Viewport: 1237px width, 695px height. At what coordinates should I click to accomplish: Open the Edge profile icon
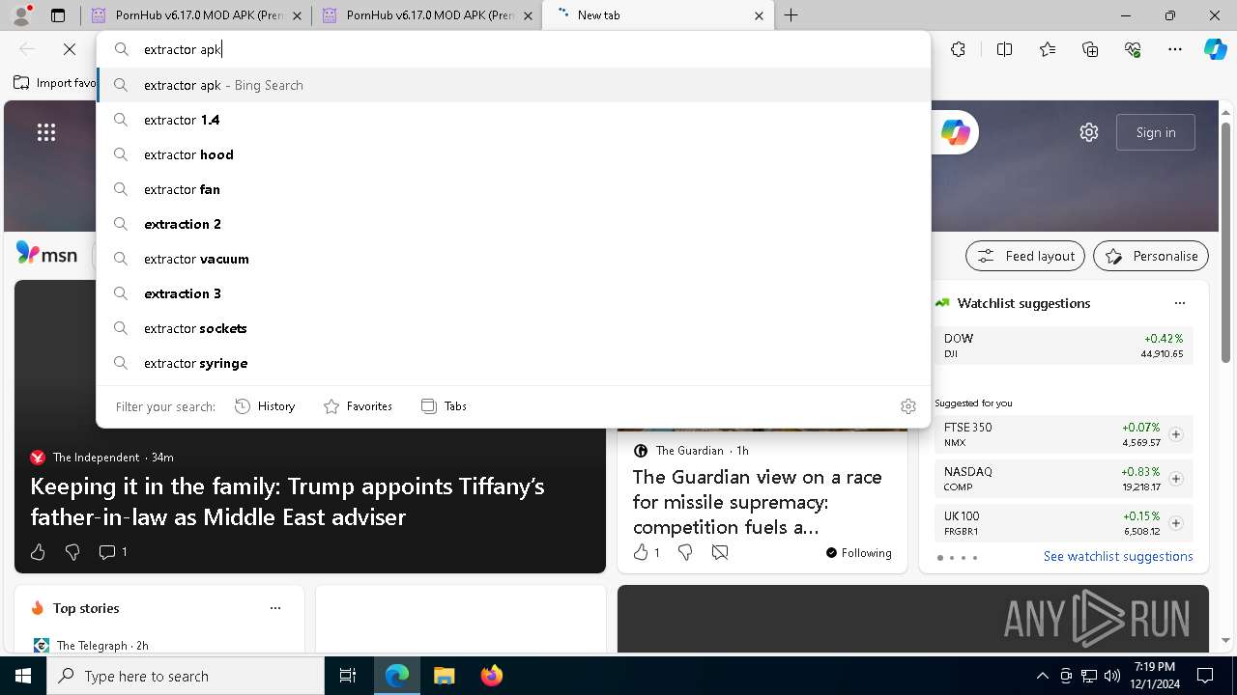22,15
